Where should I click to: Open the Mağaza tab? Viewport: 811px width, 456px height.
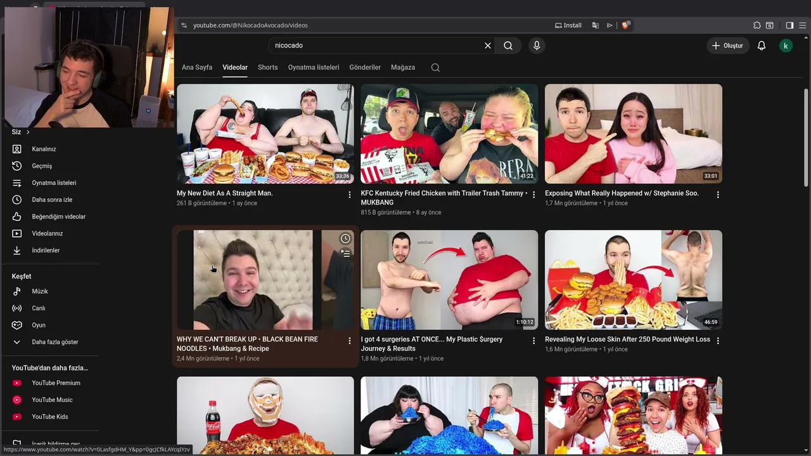point(403,67)
